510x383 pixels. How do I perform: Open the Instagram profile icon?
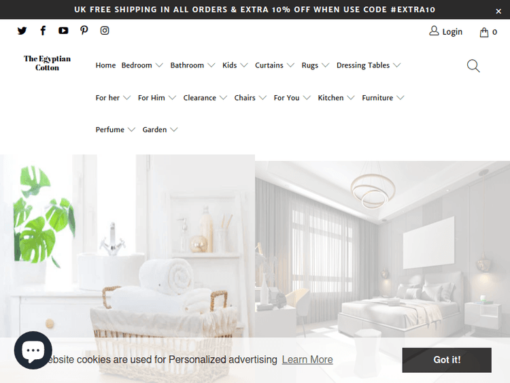(x=105, y=31)
